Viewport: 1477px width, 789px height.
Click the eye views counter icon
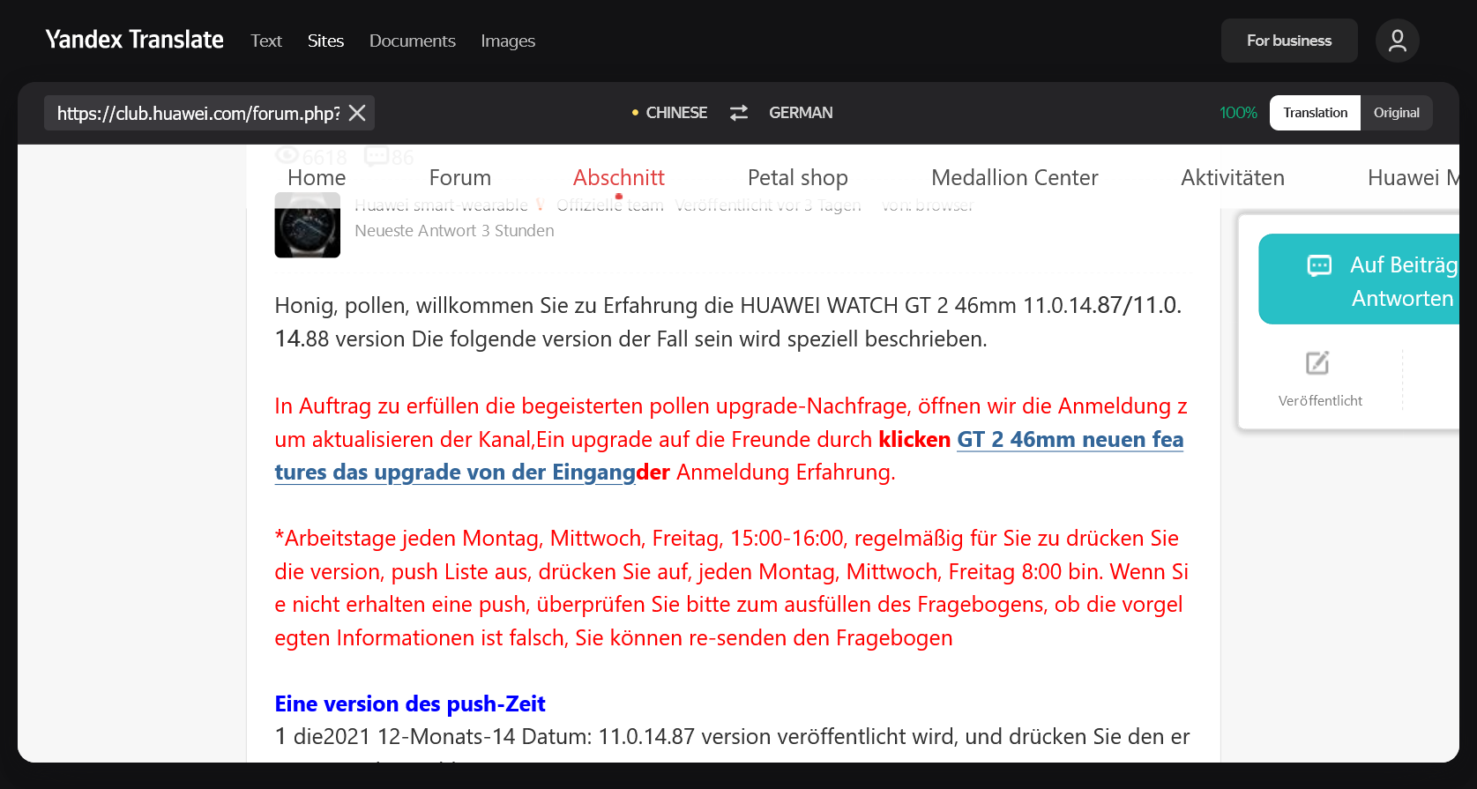click(287, 156)
